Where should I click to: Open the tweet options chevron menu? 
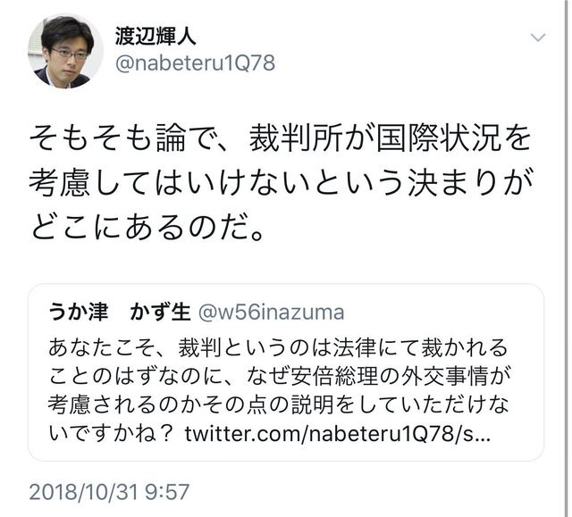click(538, 38)
